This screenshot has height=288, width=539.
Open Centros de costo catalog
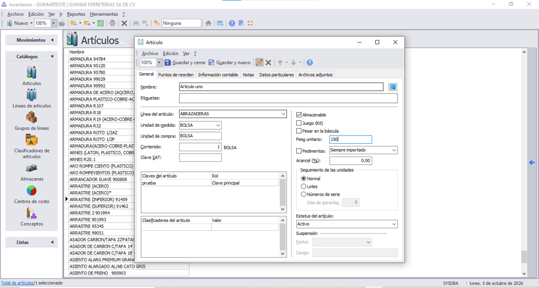coord(31,190)
